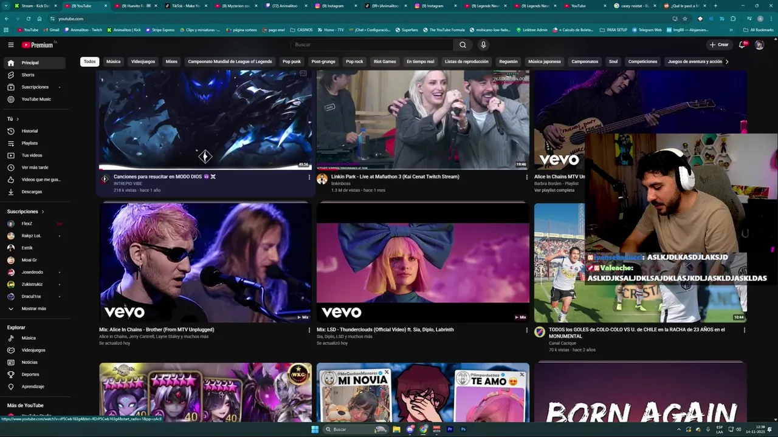
Task: Select the Música filter chip
Action: point(114,61)
